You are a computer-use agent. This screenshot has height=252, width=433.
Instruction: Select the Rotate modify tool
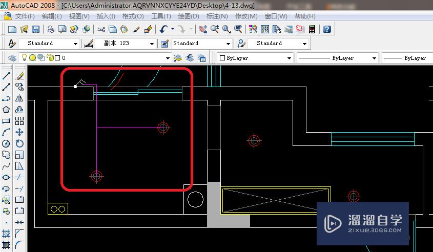point(19,143)
